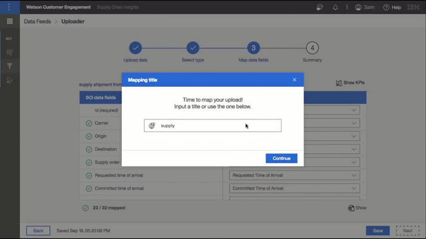This screenshot has width=426, height=239.
Task: Open Committed Time of Arrival dropdown
Action: pos(294,189)
